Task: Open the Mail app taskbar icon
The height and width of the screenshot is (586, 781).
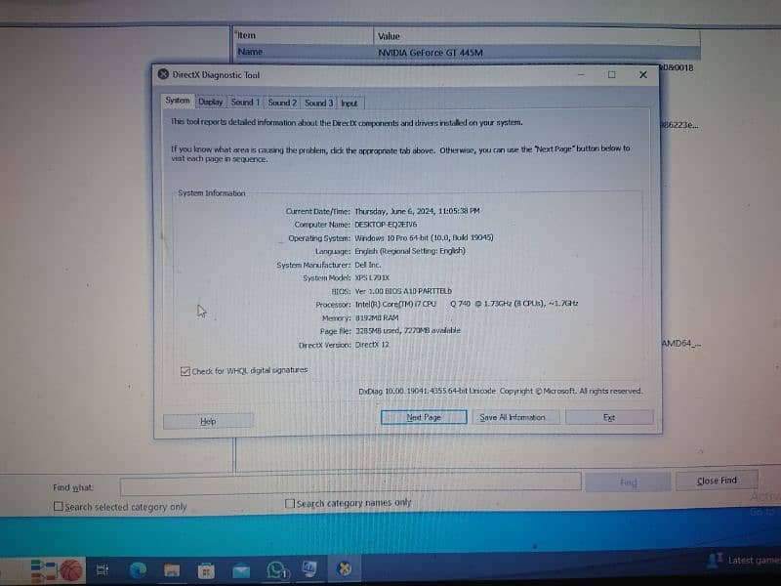Action: pos(241,569)
